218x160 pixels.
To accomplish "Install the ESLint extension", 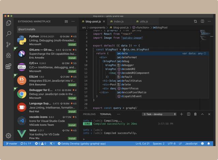I will [72, 85].
